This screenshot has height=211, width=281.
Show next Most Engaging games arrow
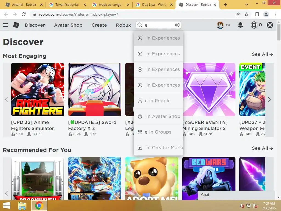click(x=269, y=99)
